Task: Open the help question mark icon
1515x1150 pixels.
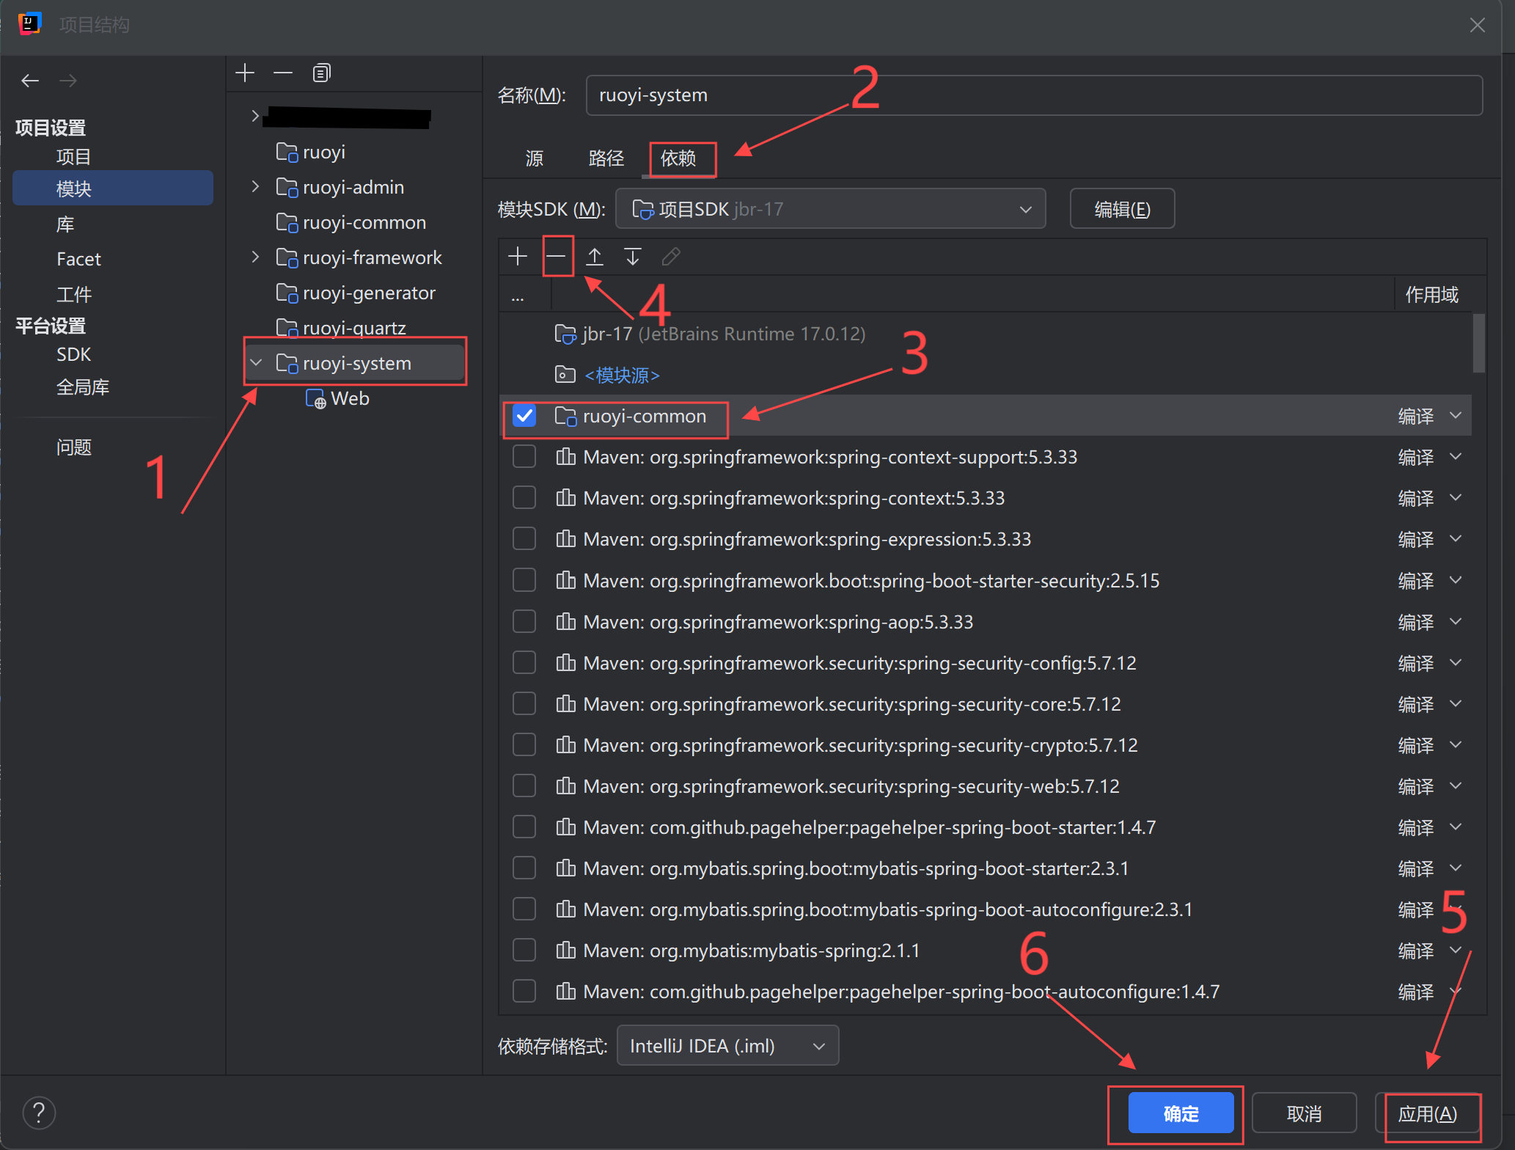Action: point(39,1113)
